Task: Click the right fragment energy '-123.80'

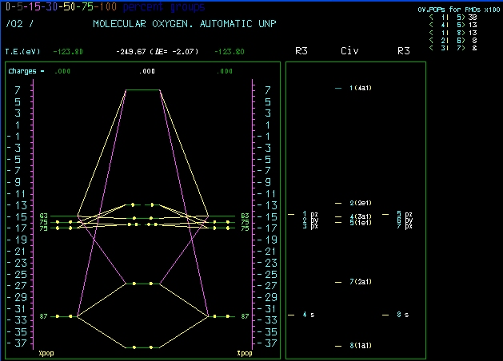Action: pyautogui.click(x=230, y=52)
